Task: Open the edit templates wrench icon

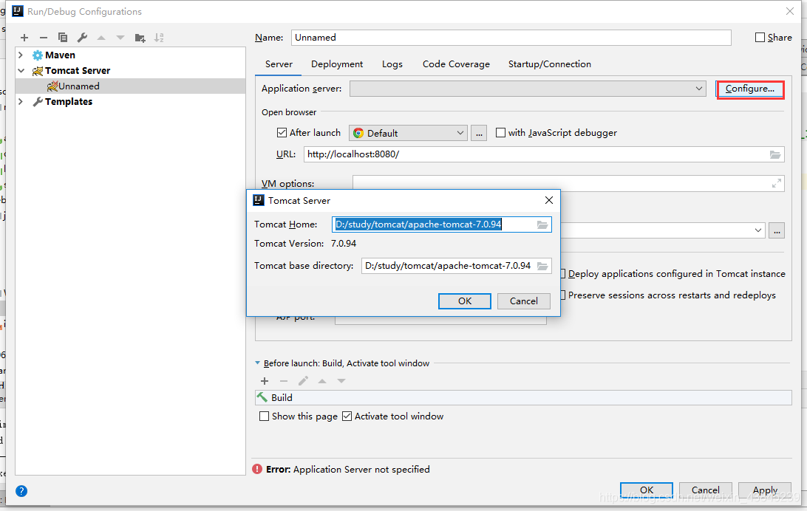Action: (x=82, y=38)
